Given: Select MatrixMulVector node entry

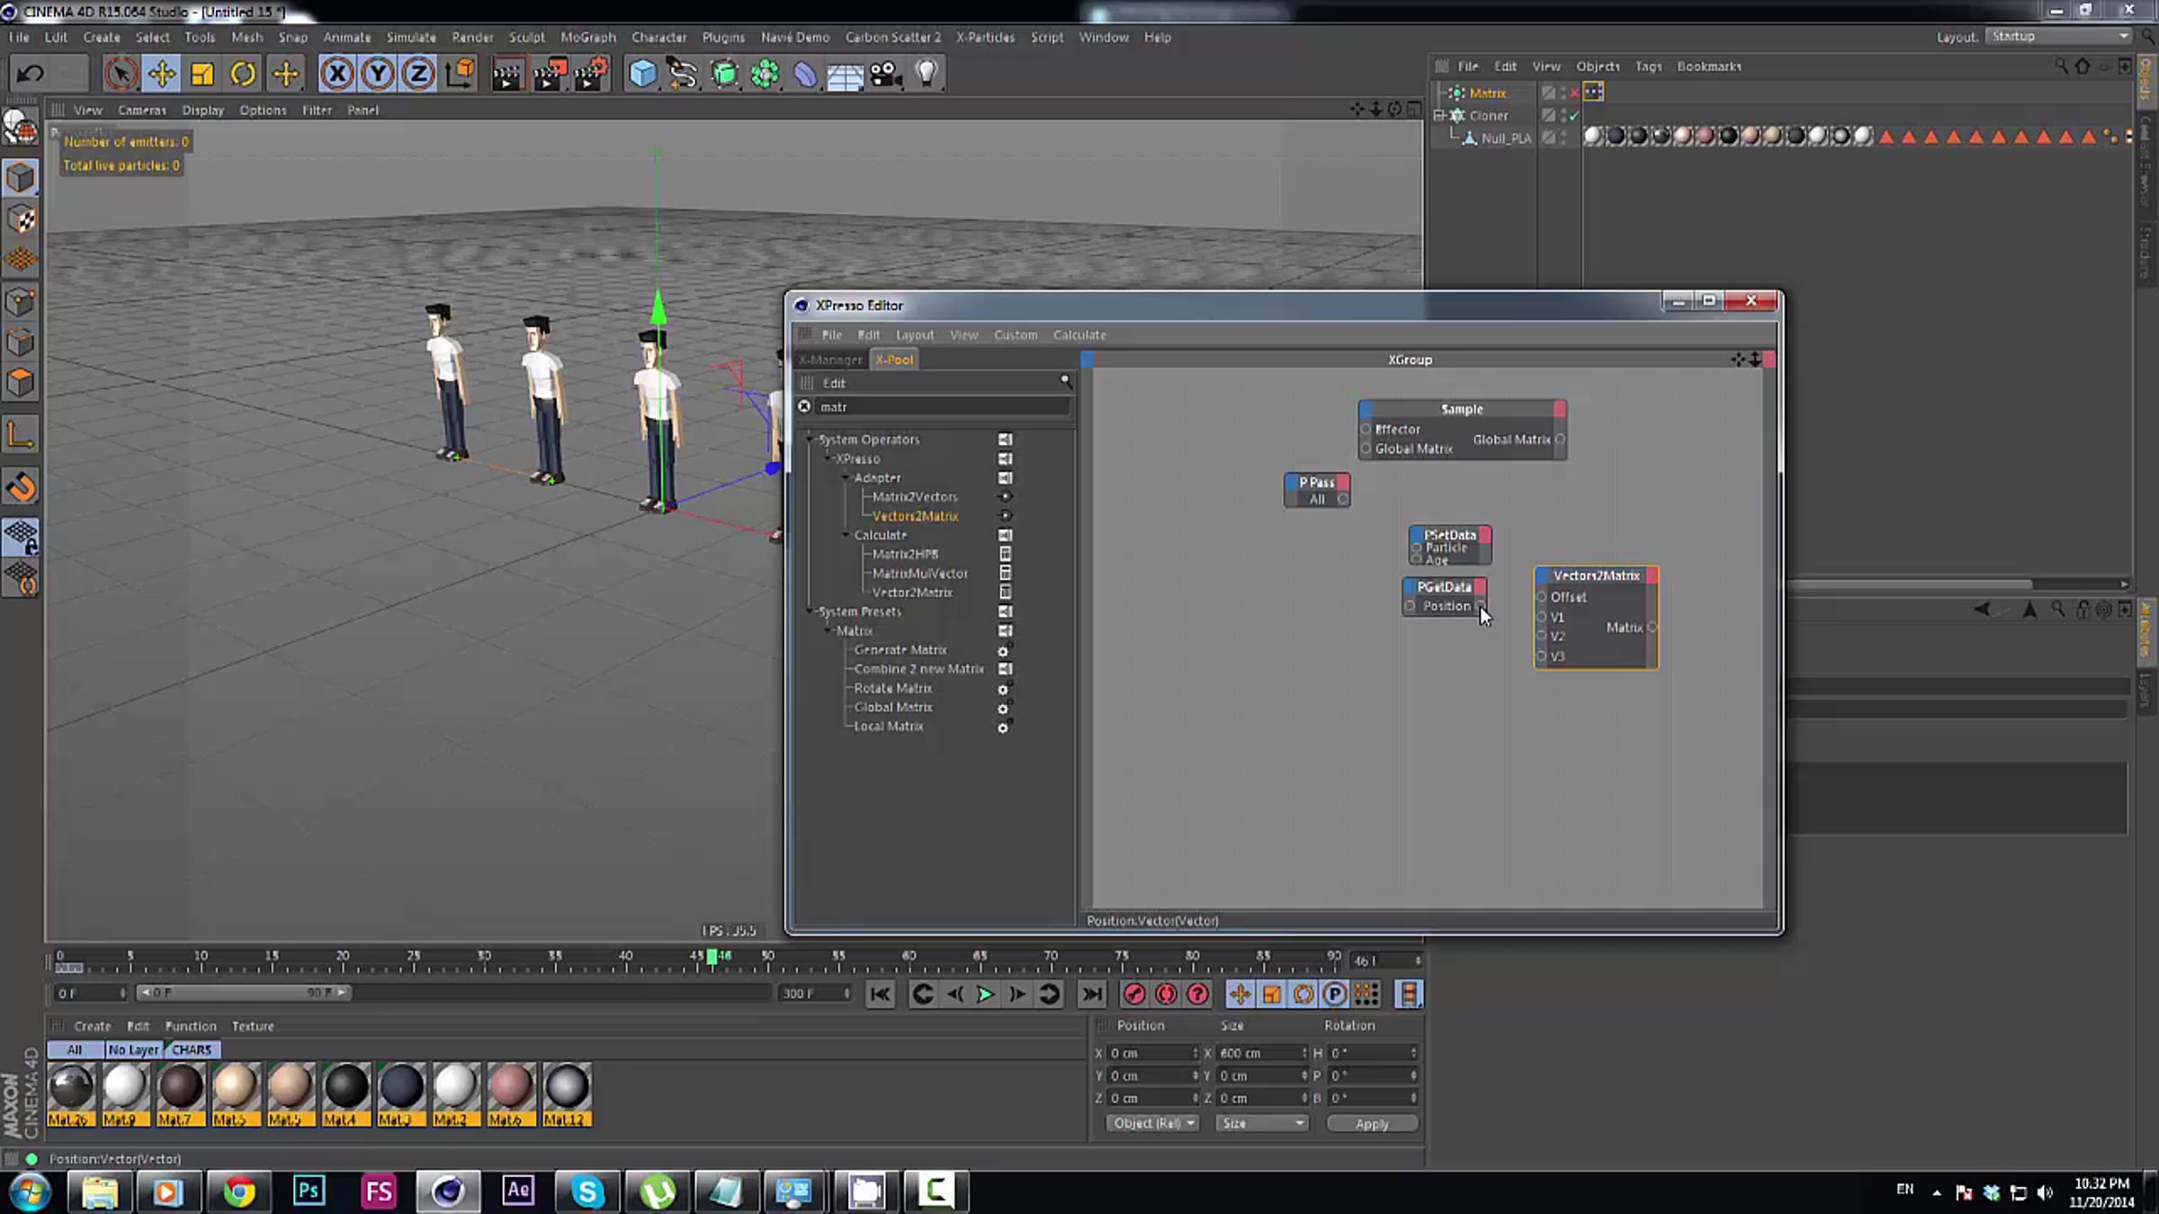Looking at the screenshot, I should [920, 573].
